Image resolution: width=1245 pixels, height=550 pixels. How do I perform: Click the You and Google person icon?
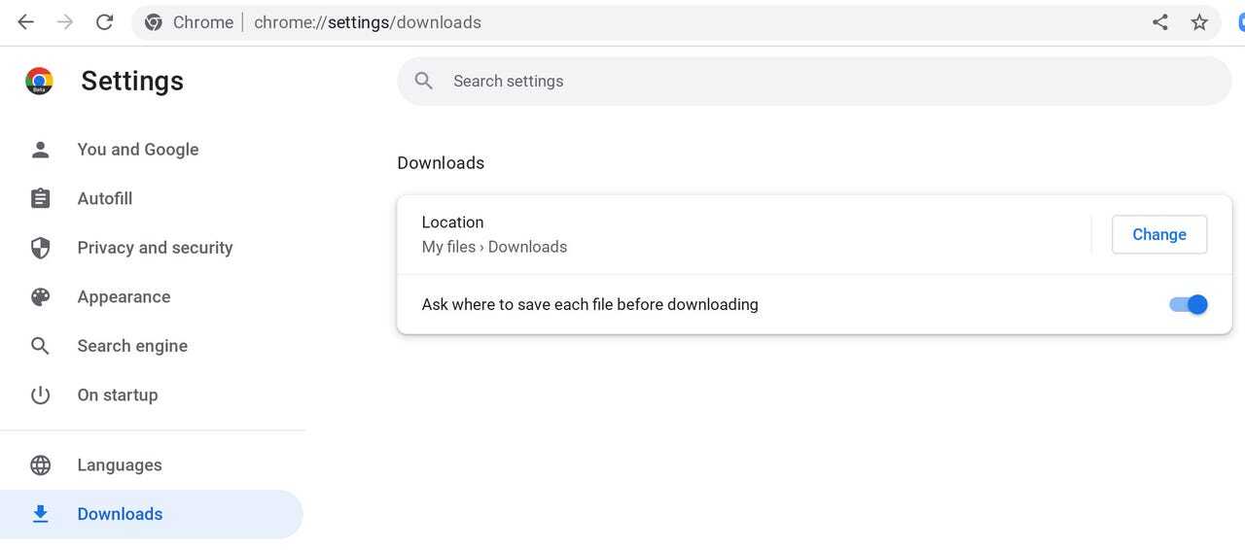coord(40,150)
